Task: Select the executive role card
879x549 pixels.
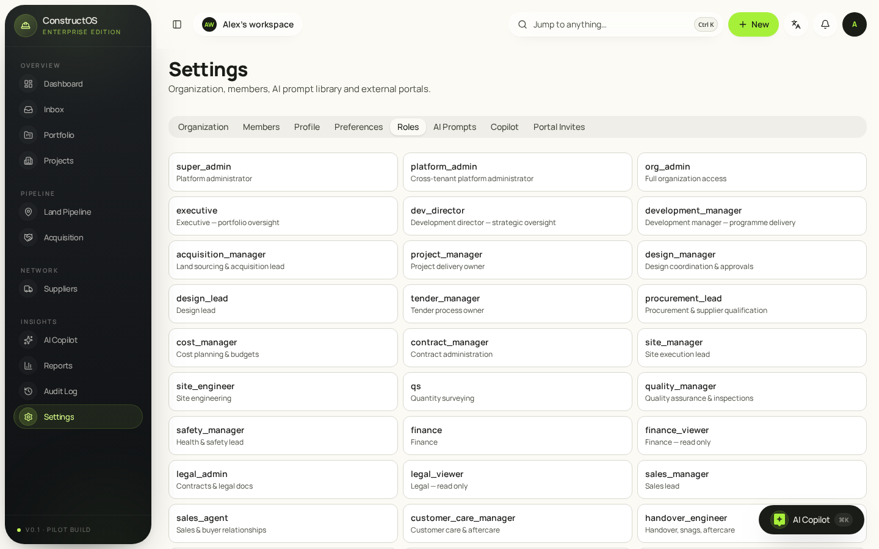Action: (x=283, y=216)
